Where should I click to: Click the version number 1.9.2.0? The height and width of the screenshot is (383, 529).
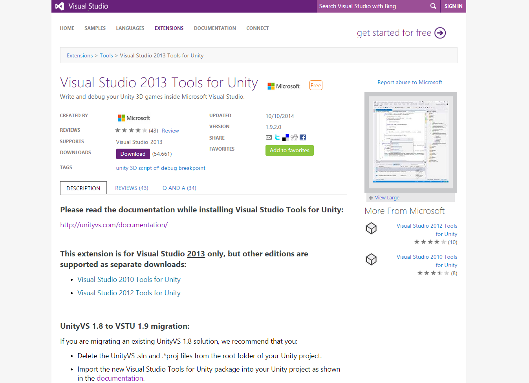(273, 127)
